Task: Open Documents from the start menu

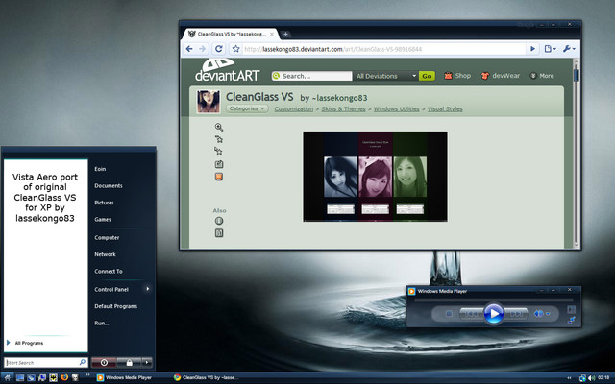Action: pos(109,185)
